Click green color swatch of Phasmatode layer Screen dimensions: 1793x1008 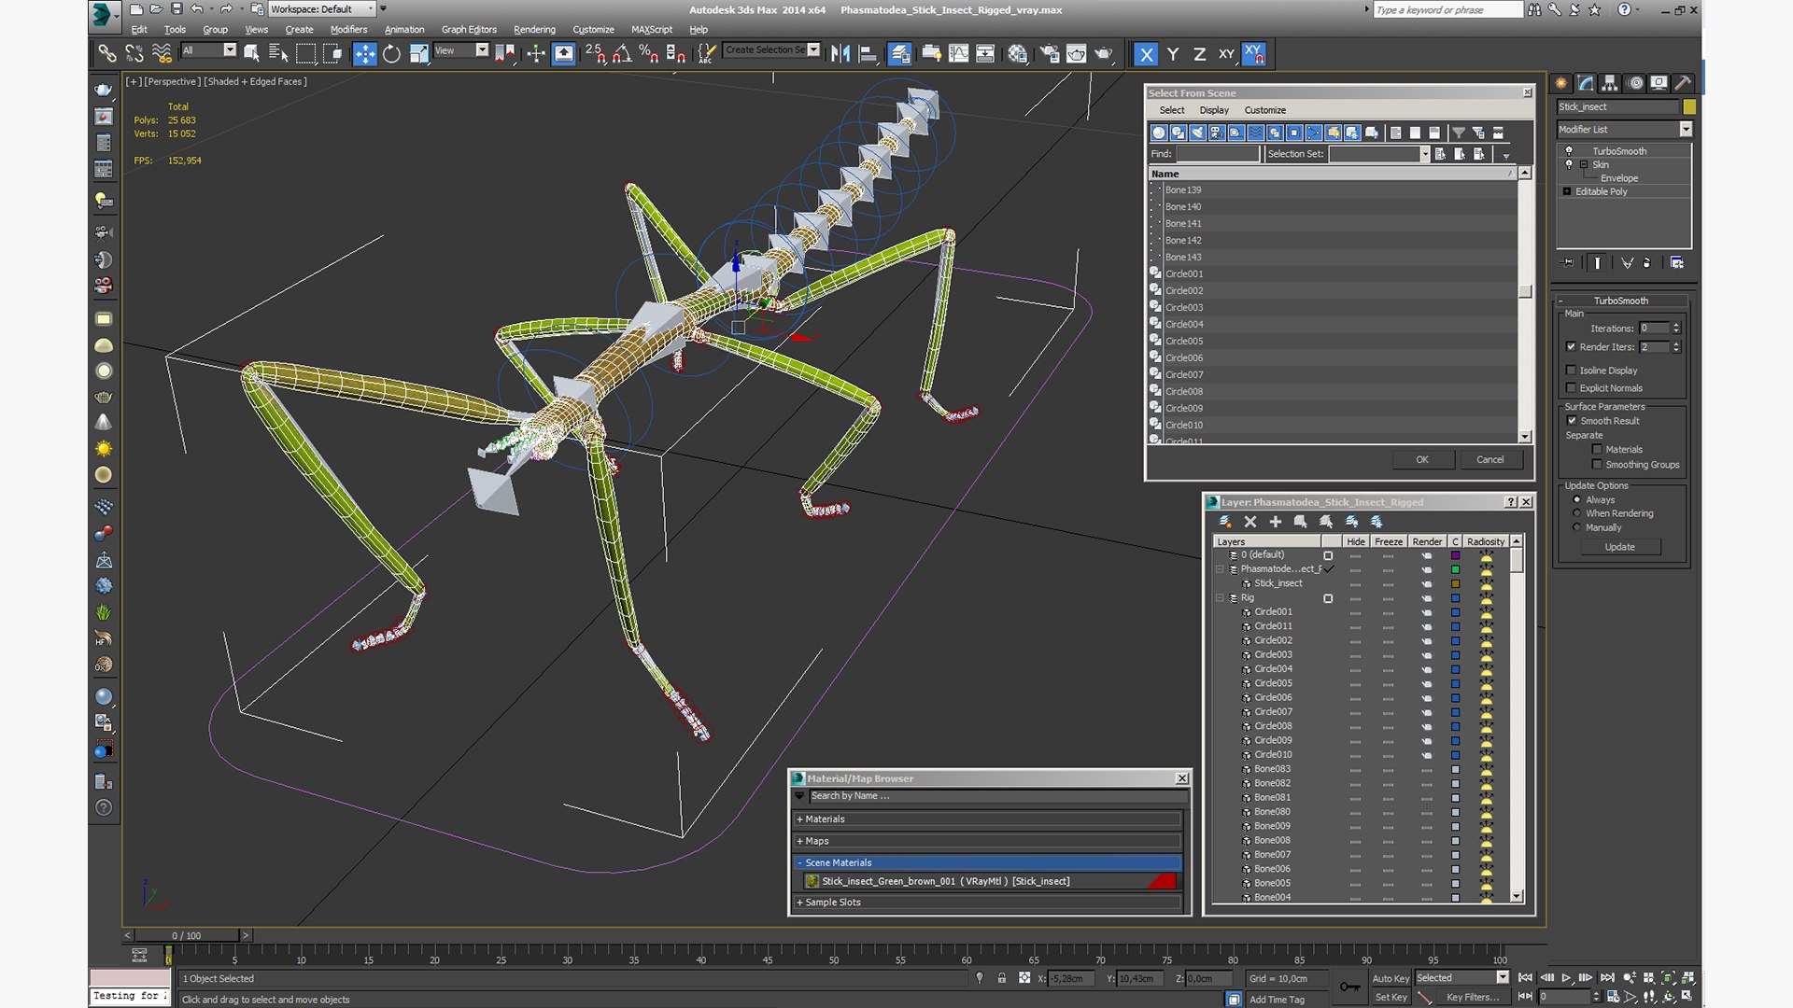(x=1455, y=569)
